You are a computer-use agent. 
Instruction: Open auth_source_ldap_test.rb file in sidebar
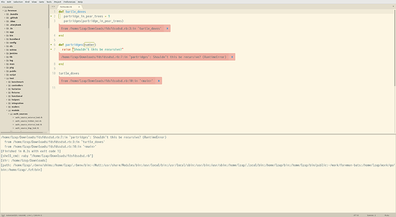27,128
